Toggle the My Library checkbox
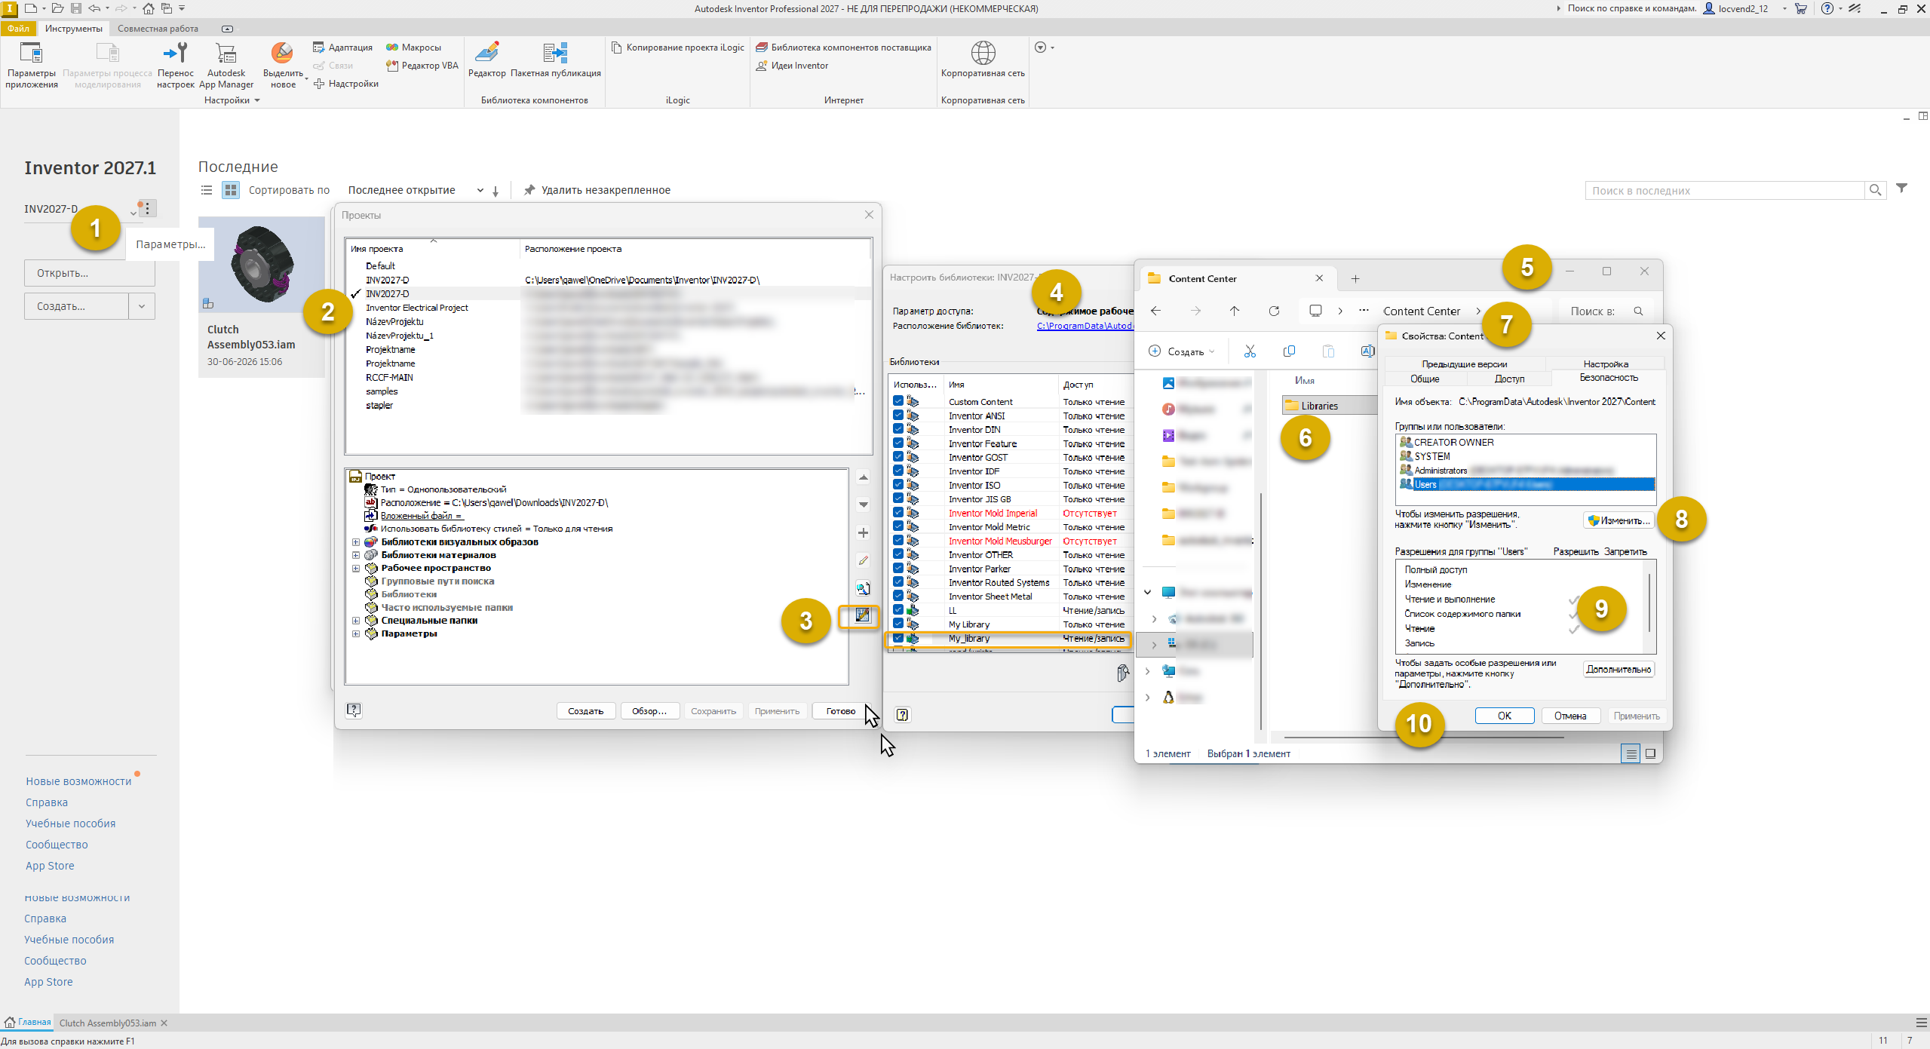 pos(898,624)
